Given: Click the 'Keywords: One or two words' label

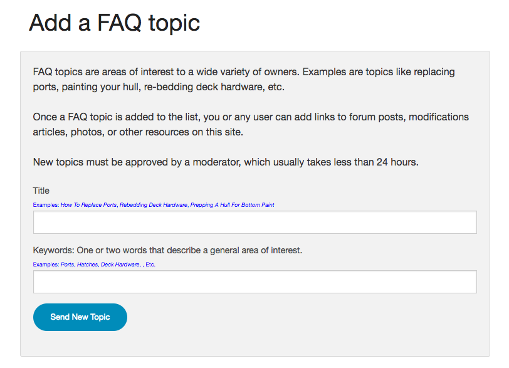Looking at the screenshot, I should click(167, 250).
